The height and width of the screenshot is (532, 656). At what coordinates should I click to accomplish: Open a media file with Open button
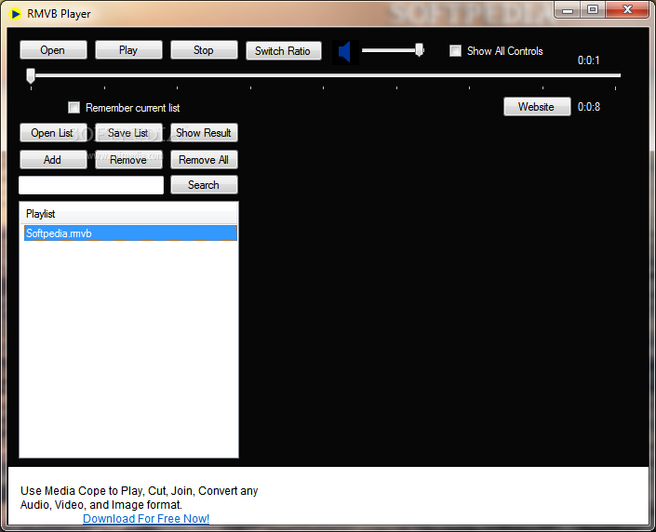pos(53,50)
